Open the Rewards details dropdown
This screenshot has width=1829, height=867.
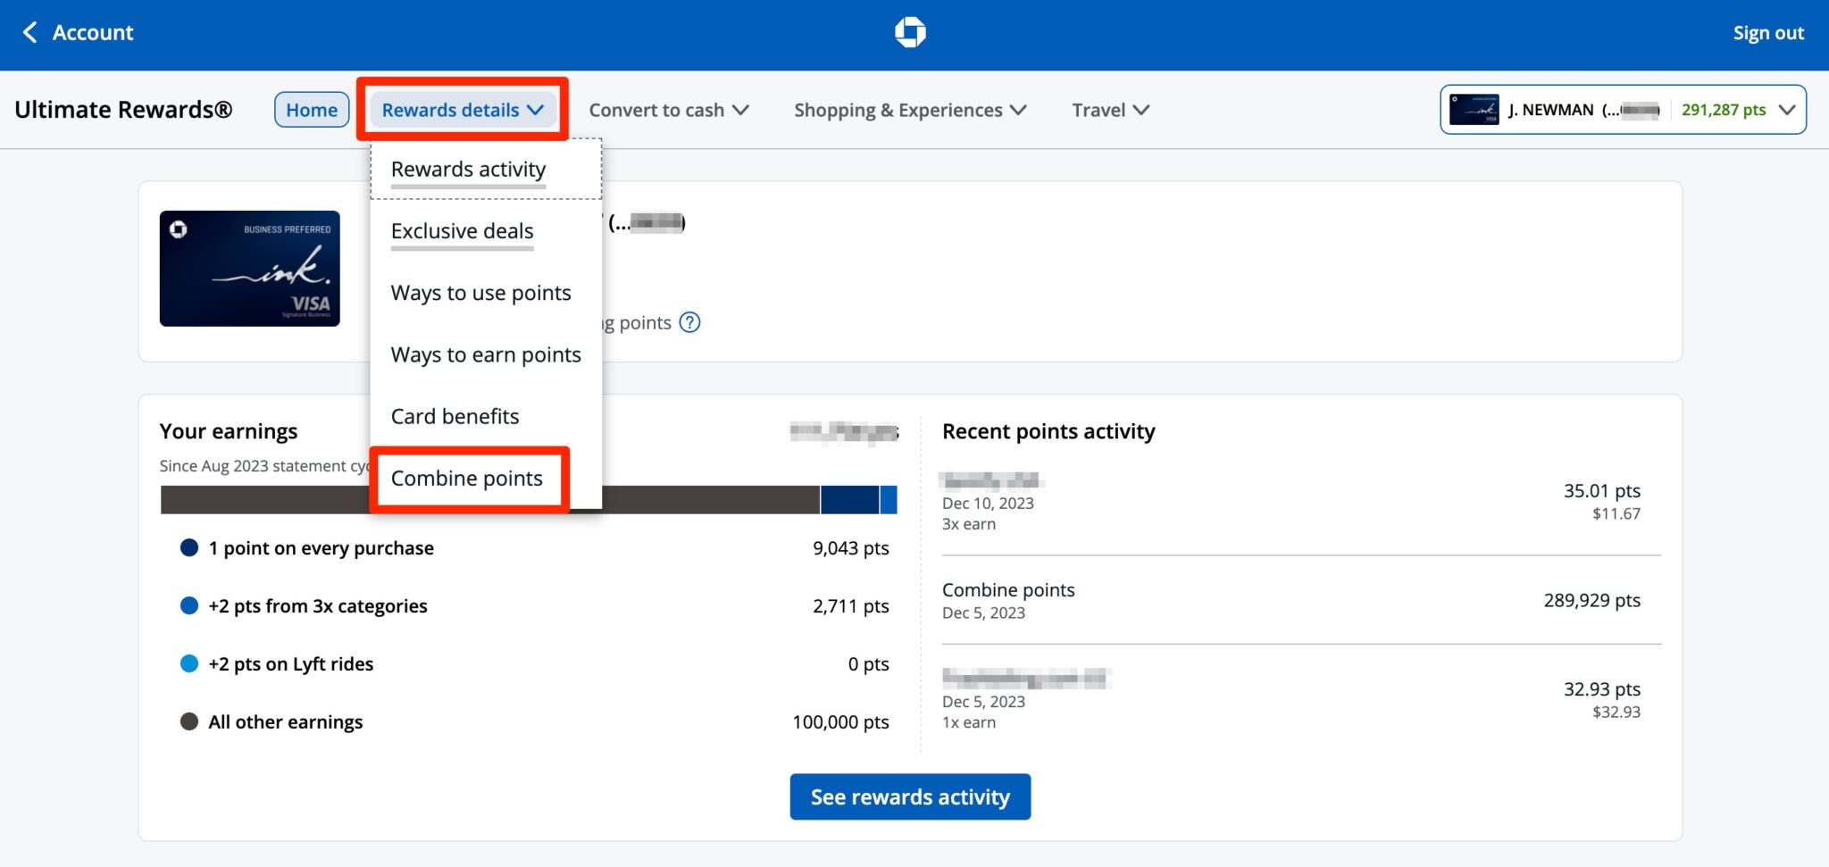pyautogui.click(x=462, y=109)
